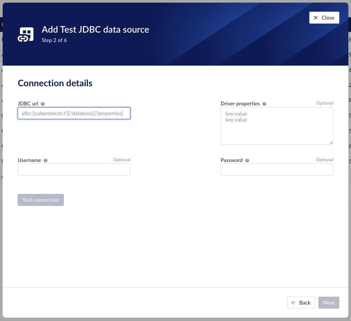This screenshot has height=321, width=351.
Task: Click the resize handle of Driver properties box
Action: click(x=331, y=142)
